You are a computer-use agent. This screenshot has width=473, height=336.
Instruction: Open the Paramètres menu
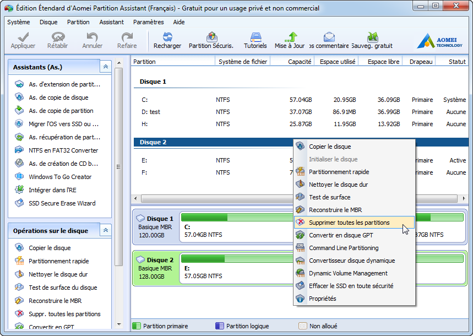pyautogui.click(x=149, y=22)
